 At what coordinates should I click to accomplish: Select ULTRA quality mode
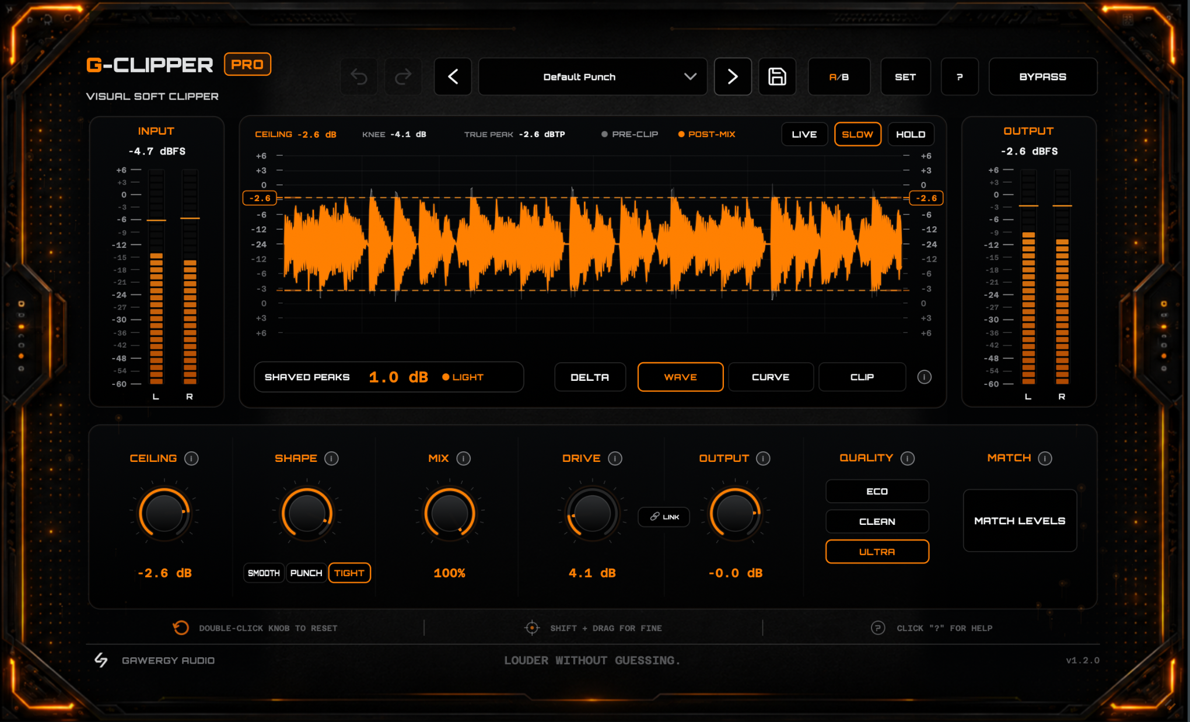[877, 552]
